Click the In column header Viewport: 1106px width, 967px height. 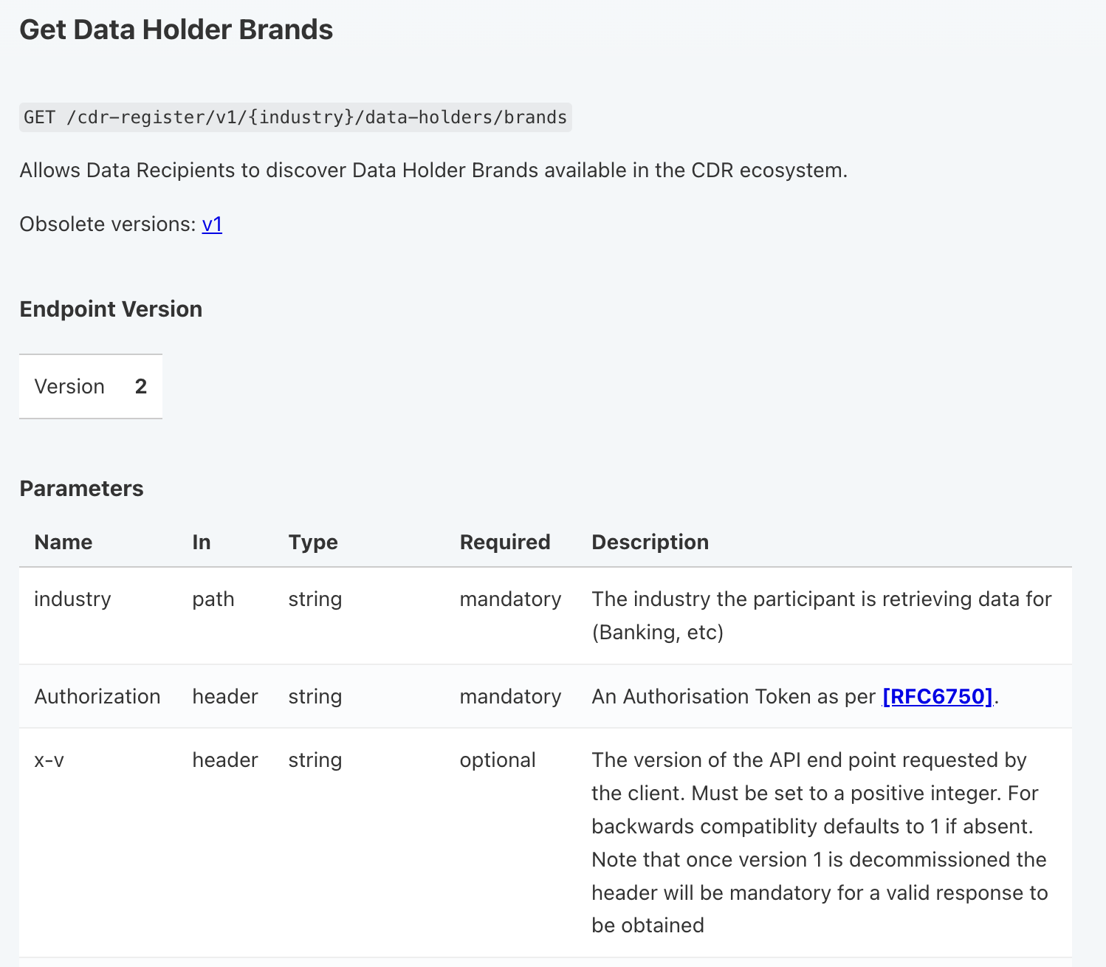pos(201,542)
